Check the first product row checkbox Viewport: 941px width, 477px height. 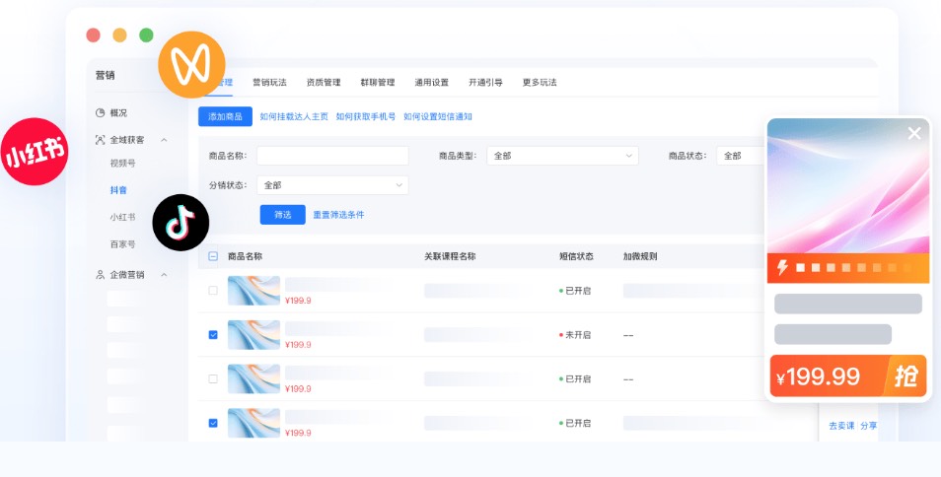coord(213,291)
